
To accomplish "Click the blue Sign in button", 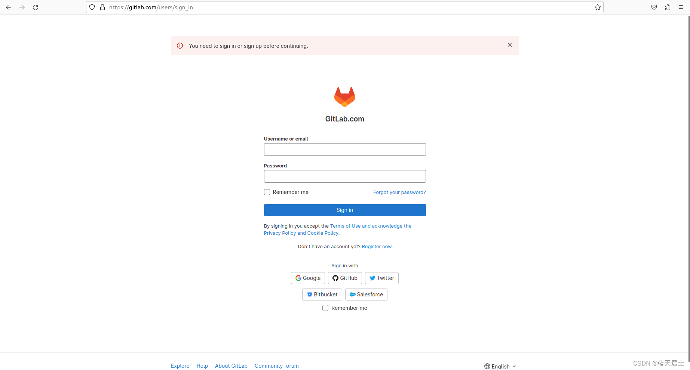I will point(345,210).
